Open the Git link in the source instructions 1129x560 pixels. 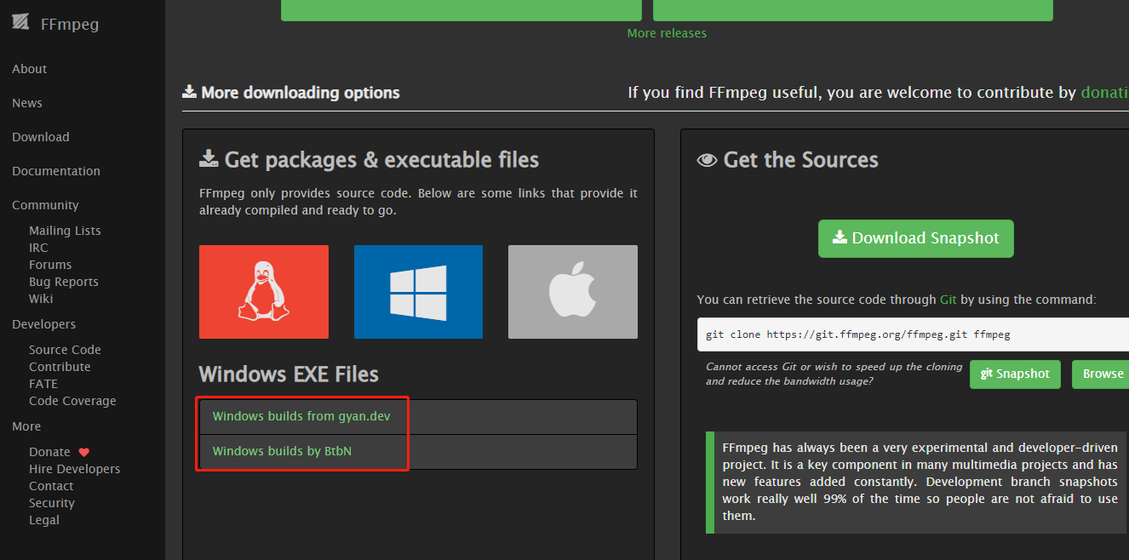(x=948, y=300)
